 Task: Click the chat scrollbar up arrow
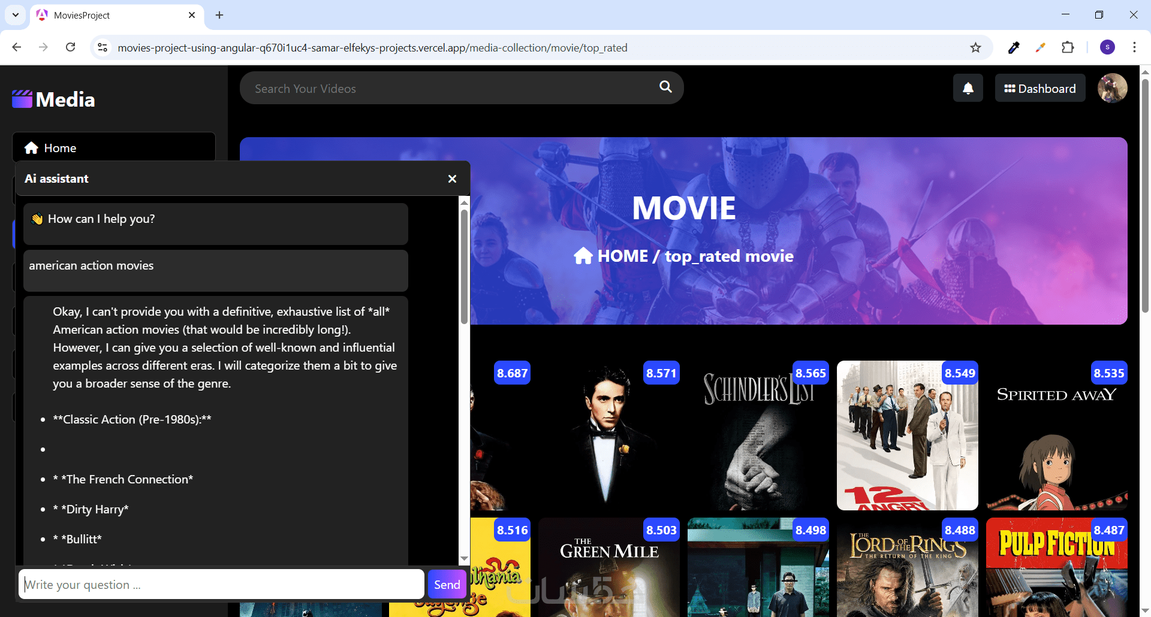(464, 202)
